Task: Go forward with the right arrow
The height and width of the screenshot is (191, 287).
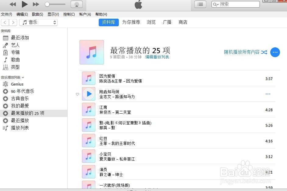Action: (13, 22)
